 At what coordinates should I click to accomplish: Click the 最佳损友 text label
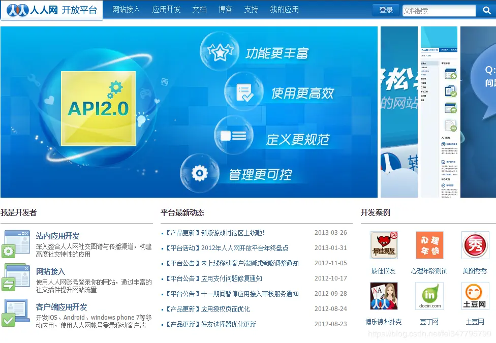[x=383, y=271]
